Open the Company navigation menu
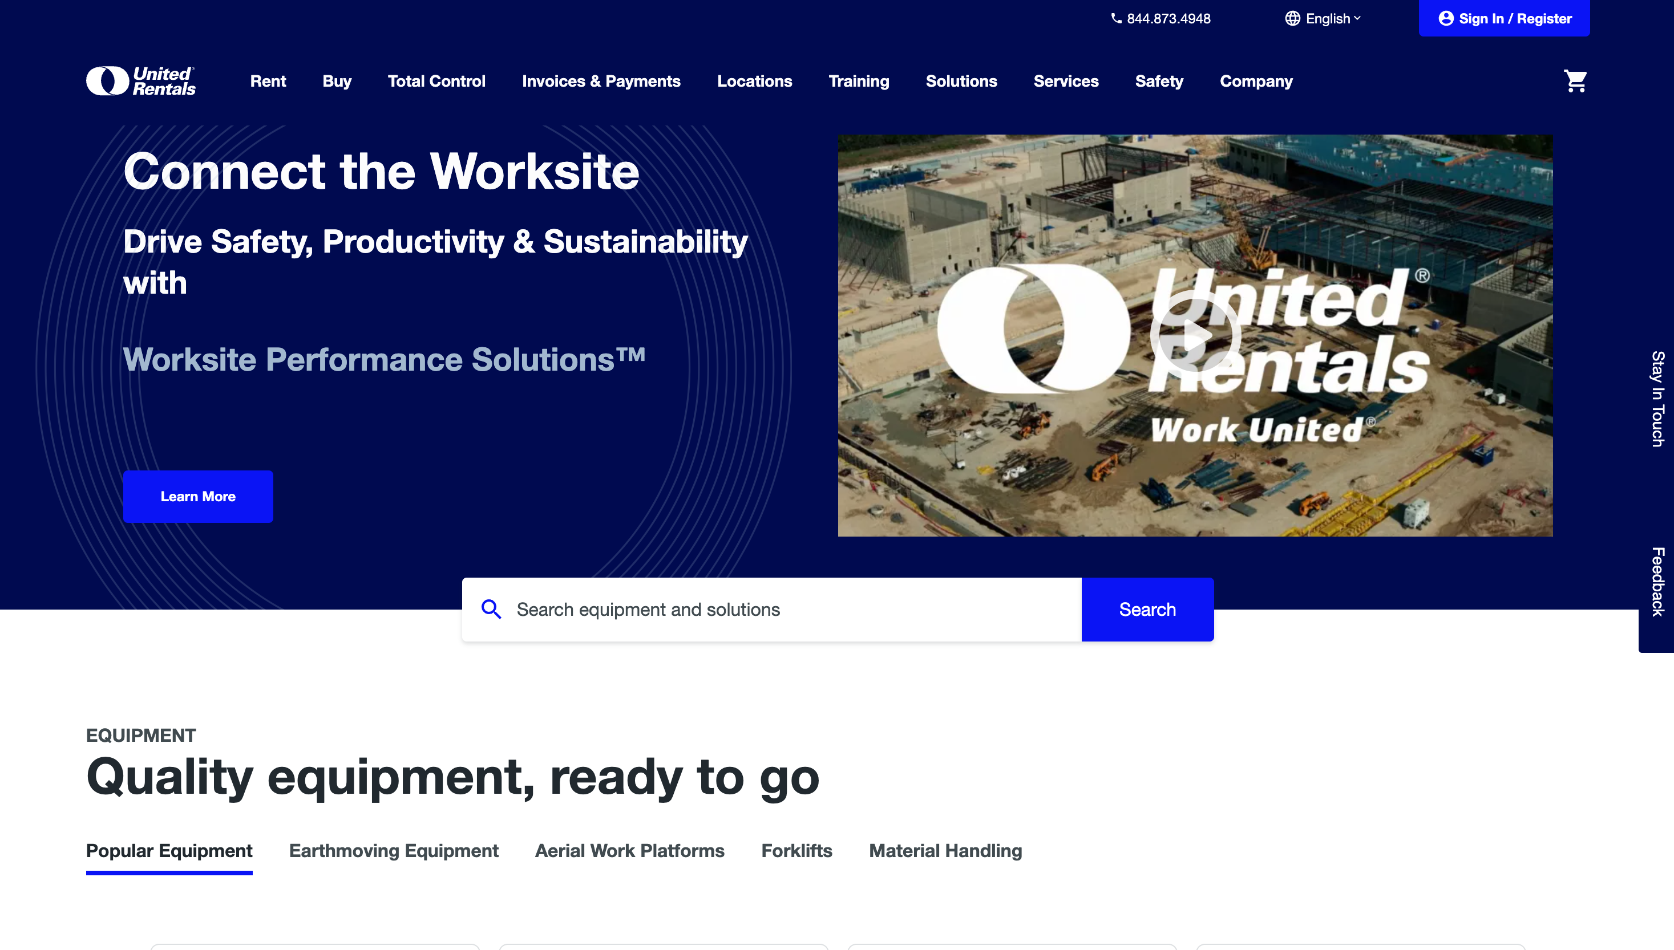The image size is (1674, 950). [x=1256, y=81]
